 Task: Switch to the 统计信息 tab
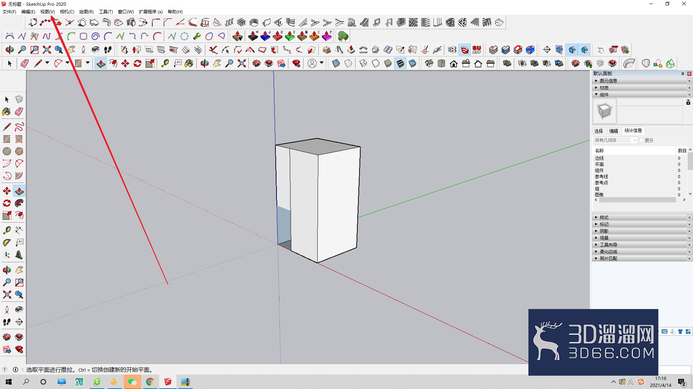pos(633,130)
